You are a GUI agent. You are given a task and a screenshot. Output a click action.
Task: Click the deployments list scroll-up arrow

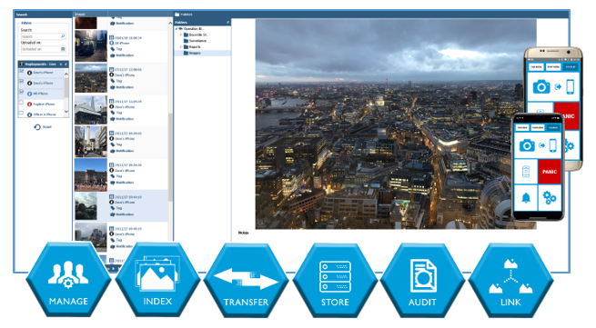(x=66, y=74)
